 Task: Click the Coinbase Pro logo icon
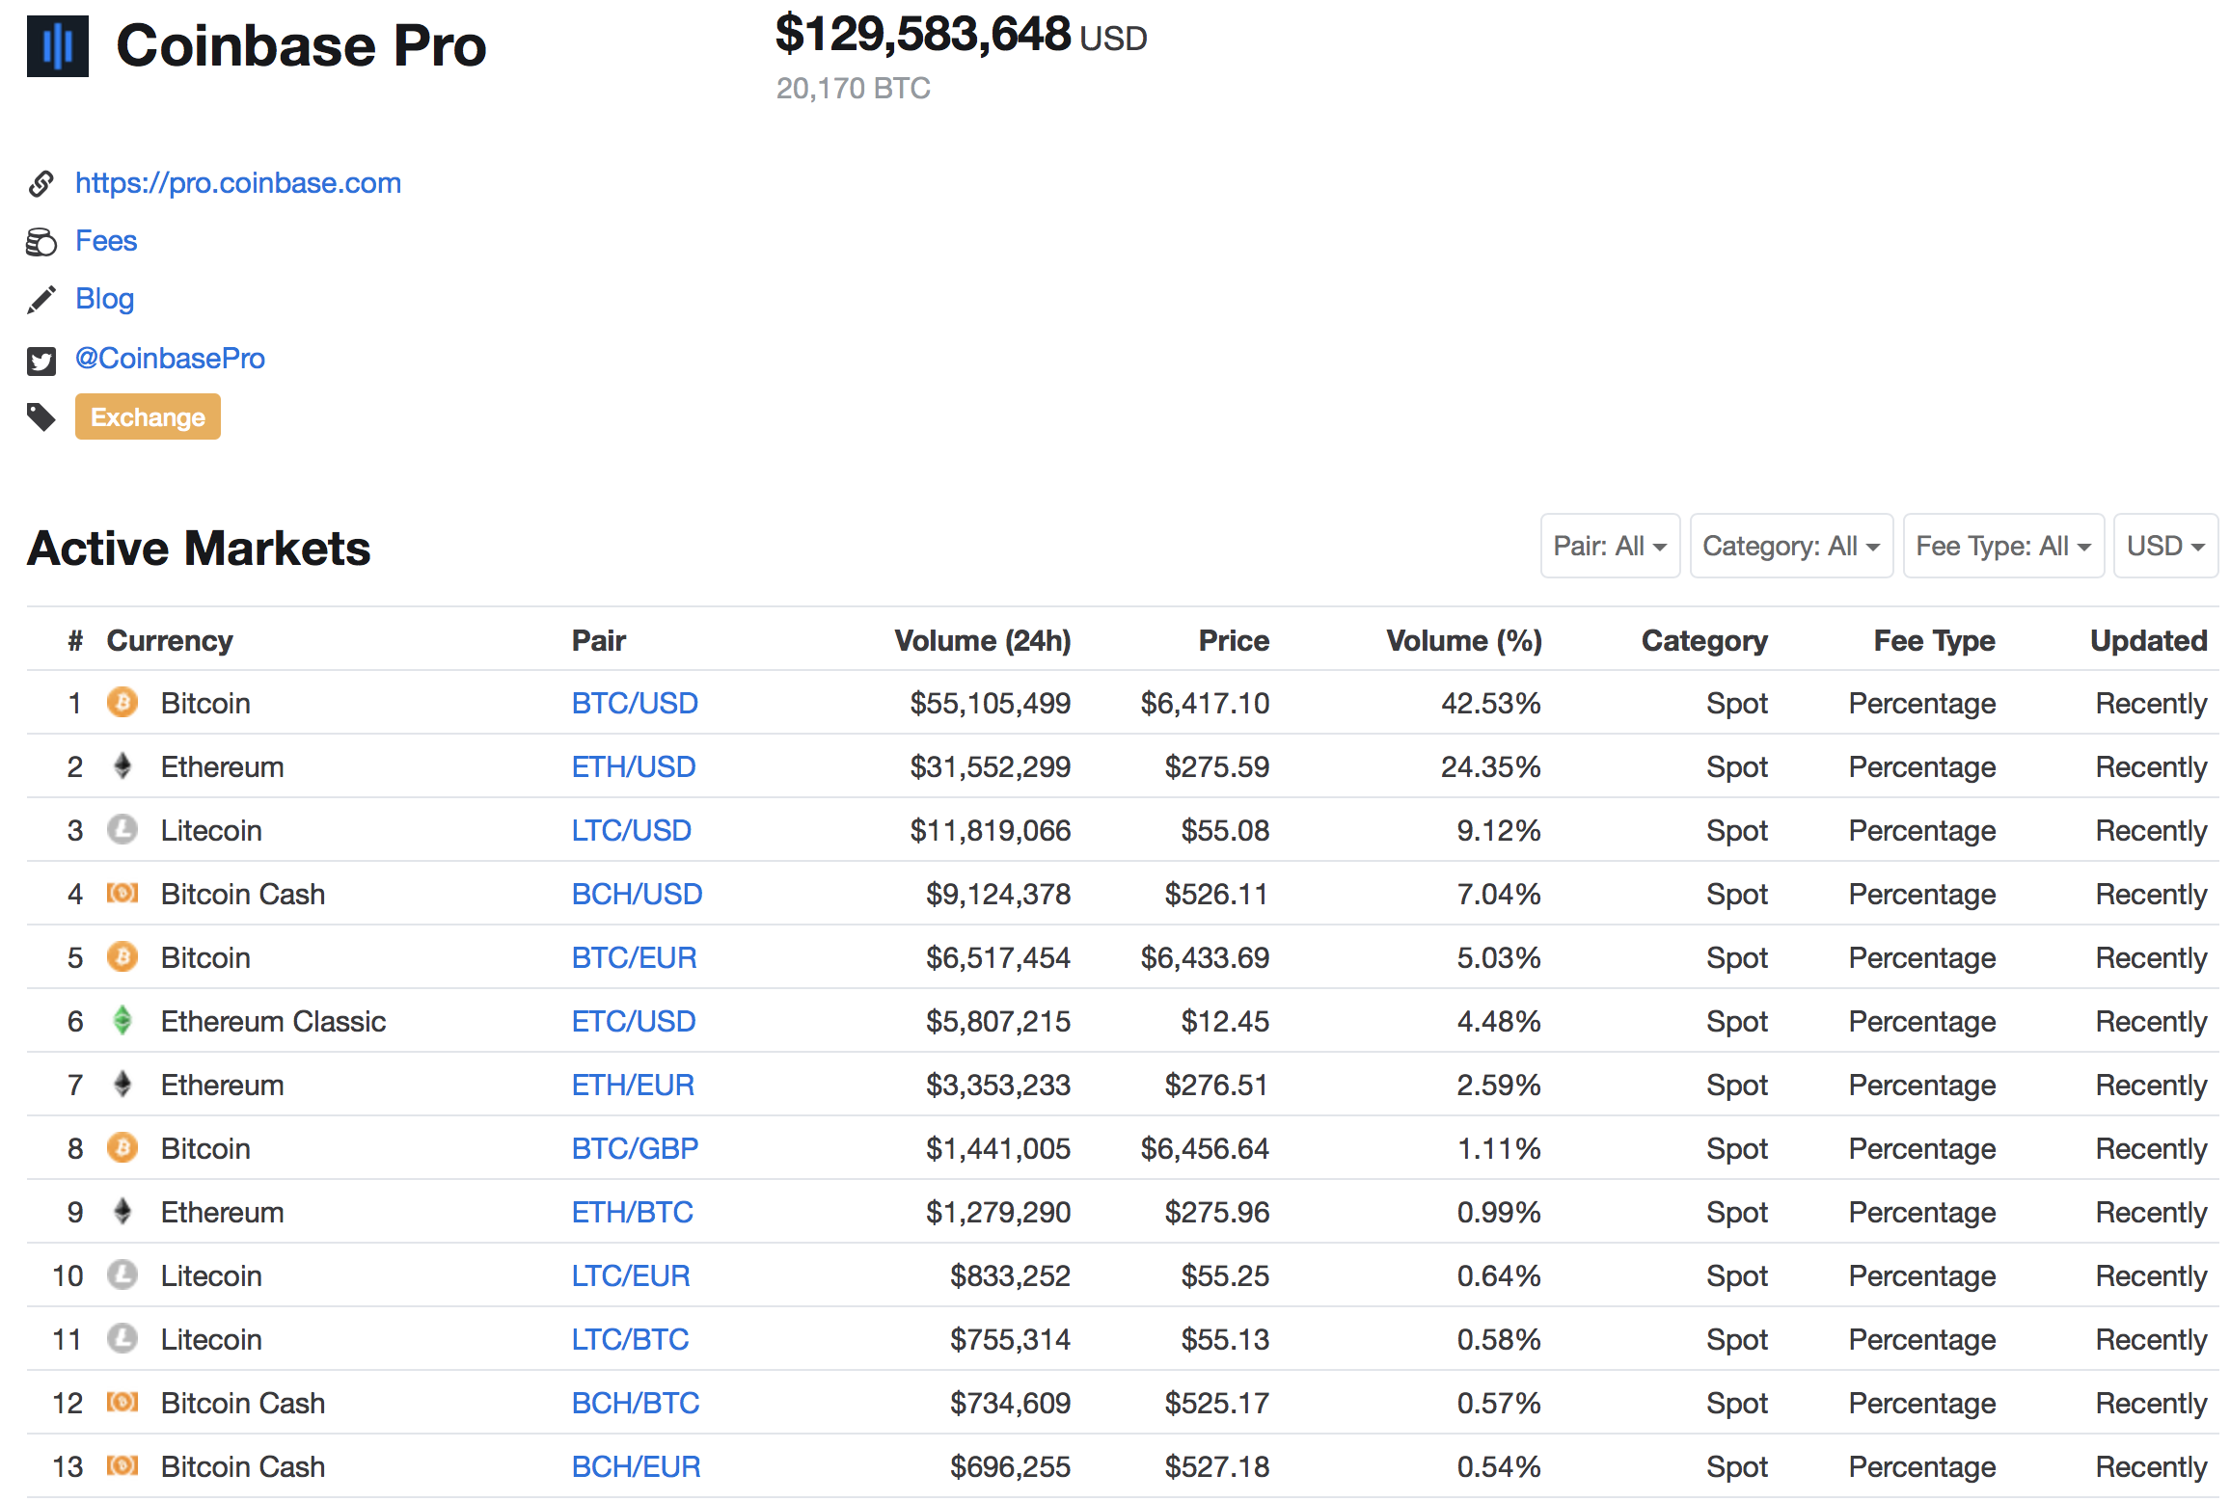click(58, 46)
